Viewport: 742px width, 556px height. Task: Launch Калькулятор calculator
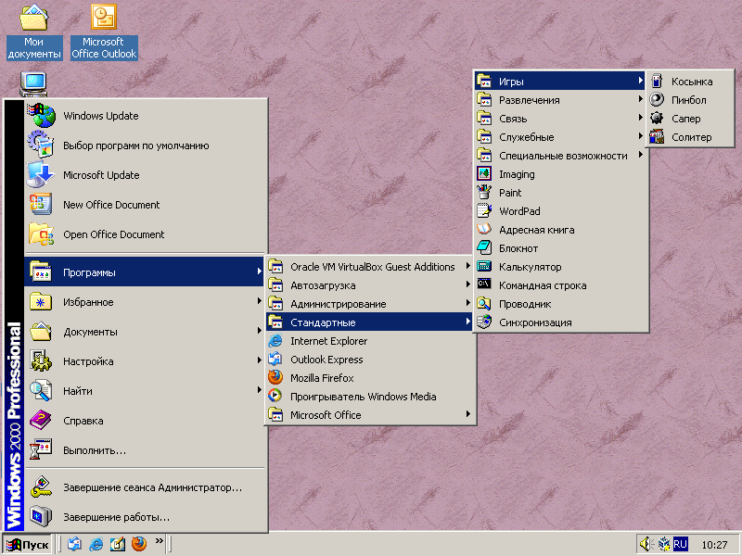(560, 267)
